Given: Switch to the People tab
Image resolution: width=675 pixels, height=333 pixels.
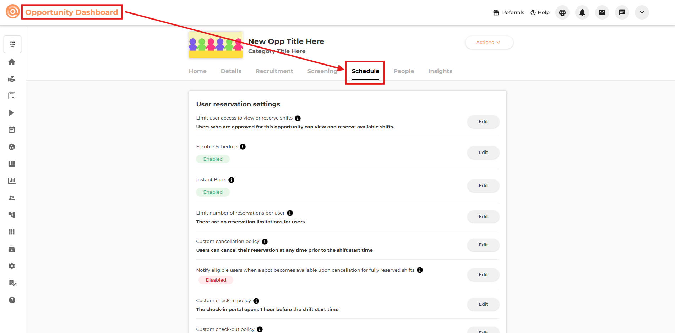Looking at the screenshot, I should pos(404,71).
